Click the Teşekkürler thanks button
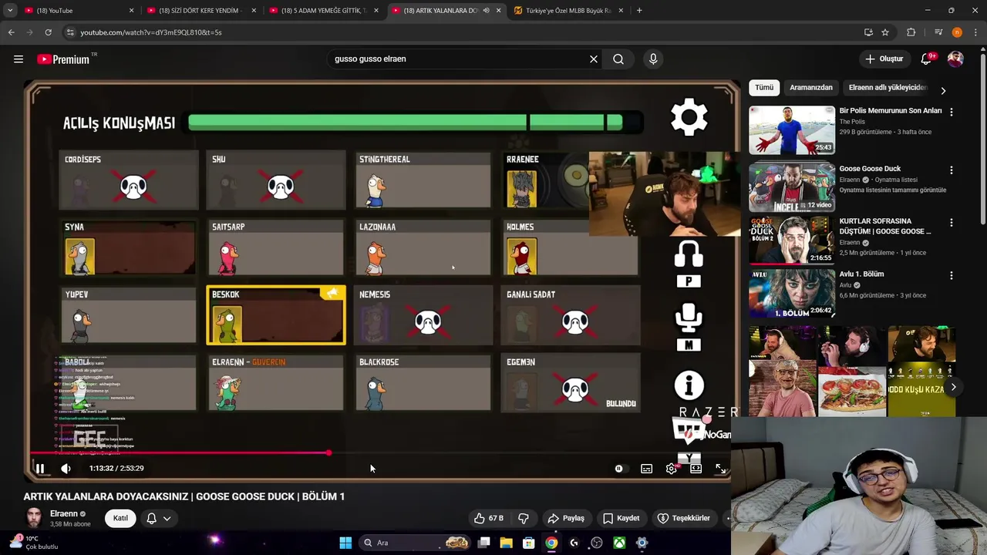 click(x=683, y=518)
